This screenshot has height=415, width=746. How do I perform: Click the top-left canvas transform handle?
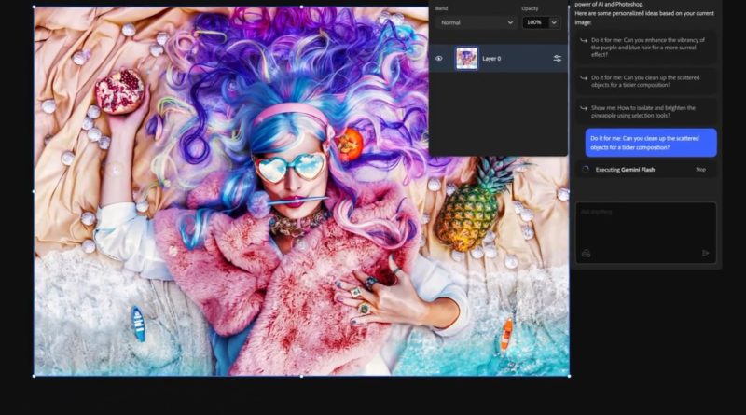[35, 8]
